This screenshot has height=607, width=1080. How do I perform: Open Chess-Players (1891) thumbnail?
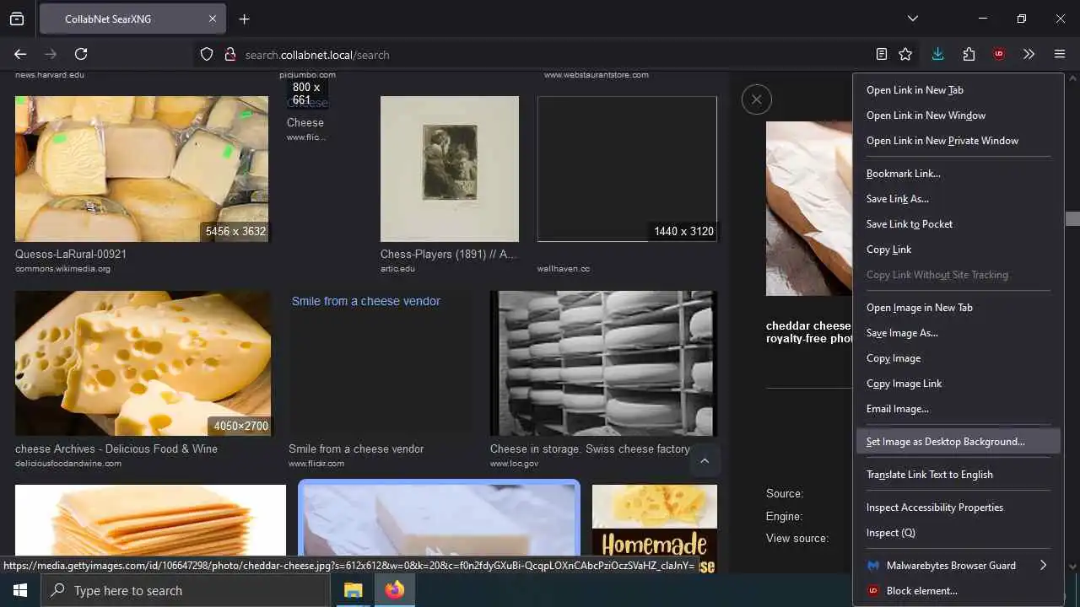pyautogui.click(x=450, y=169)
